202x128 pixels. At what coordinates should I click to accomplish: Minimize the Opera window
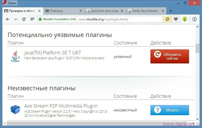coord(178,3)
